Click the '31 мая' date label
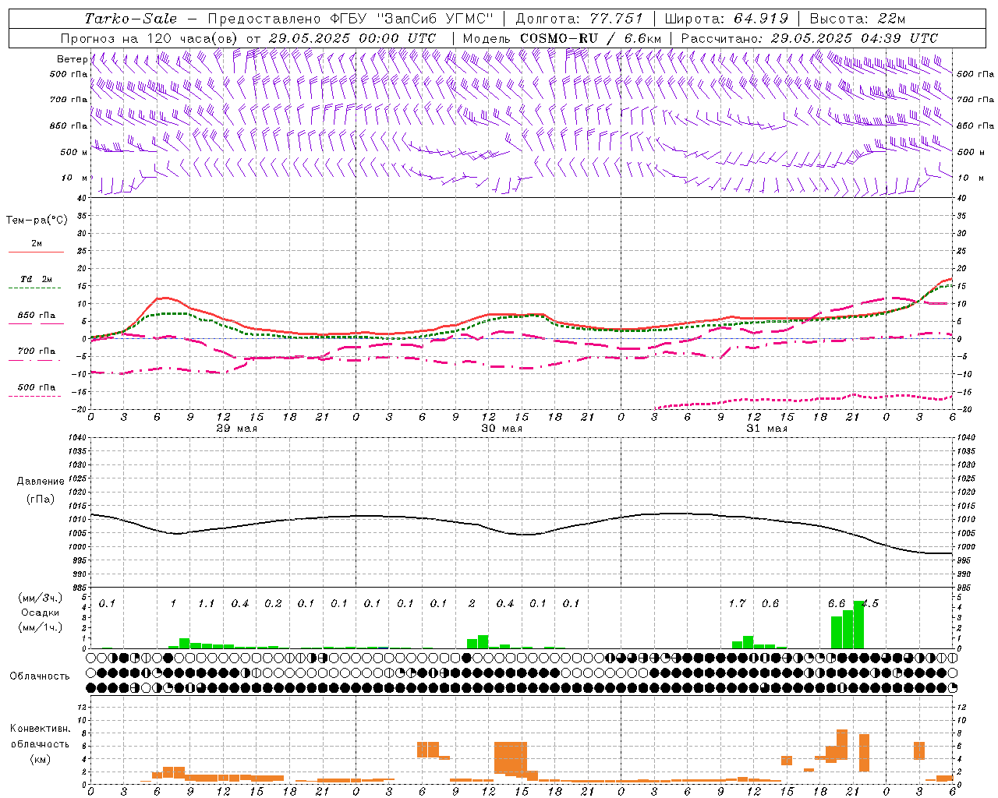Viewport: 998px width, 798px height. (x=766, y=429)
